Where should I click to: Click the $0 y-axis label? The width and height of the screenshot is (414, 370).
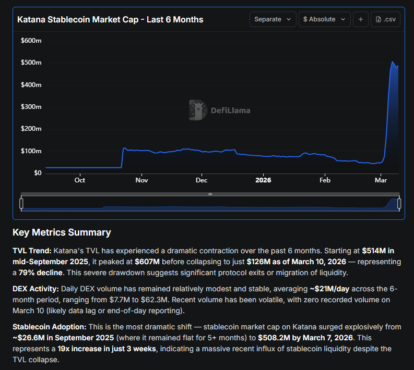(x=38, y=173)
